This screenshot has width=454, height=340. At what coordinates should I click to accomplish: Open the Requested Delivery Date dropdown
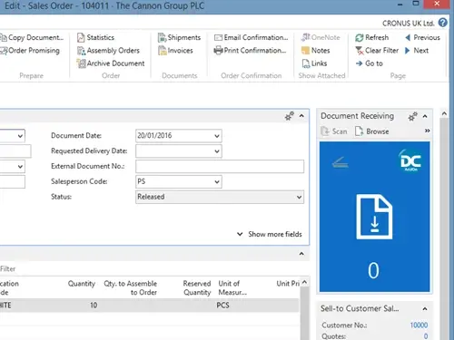217,151
